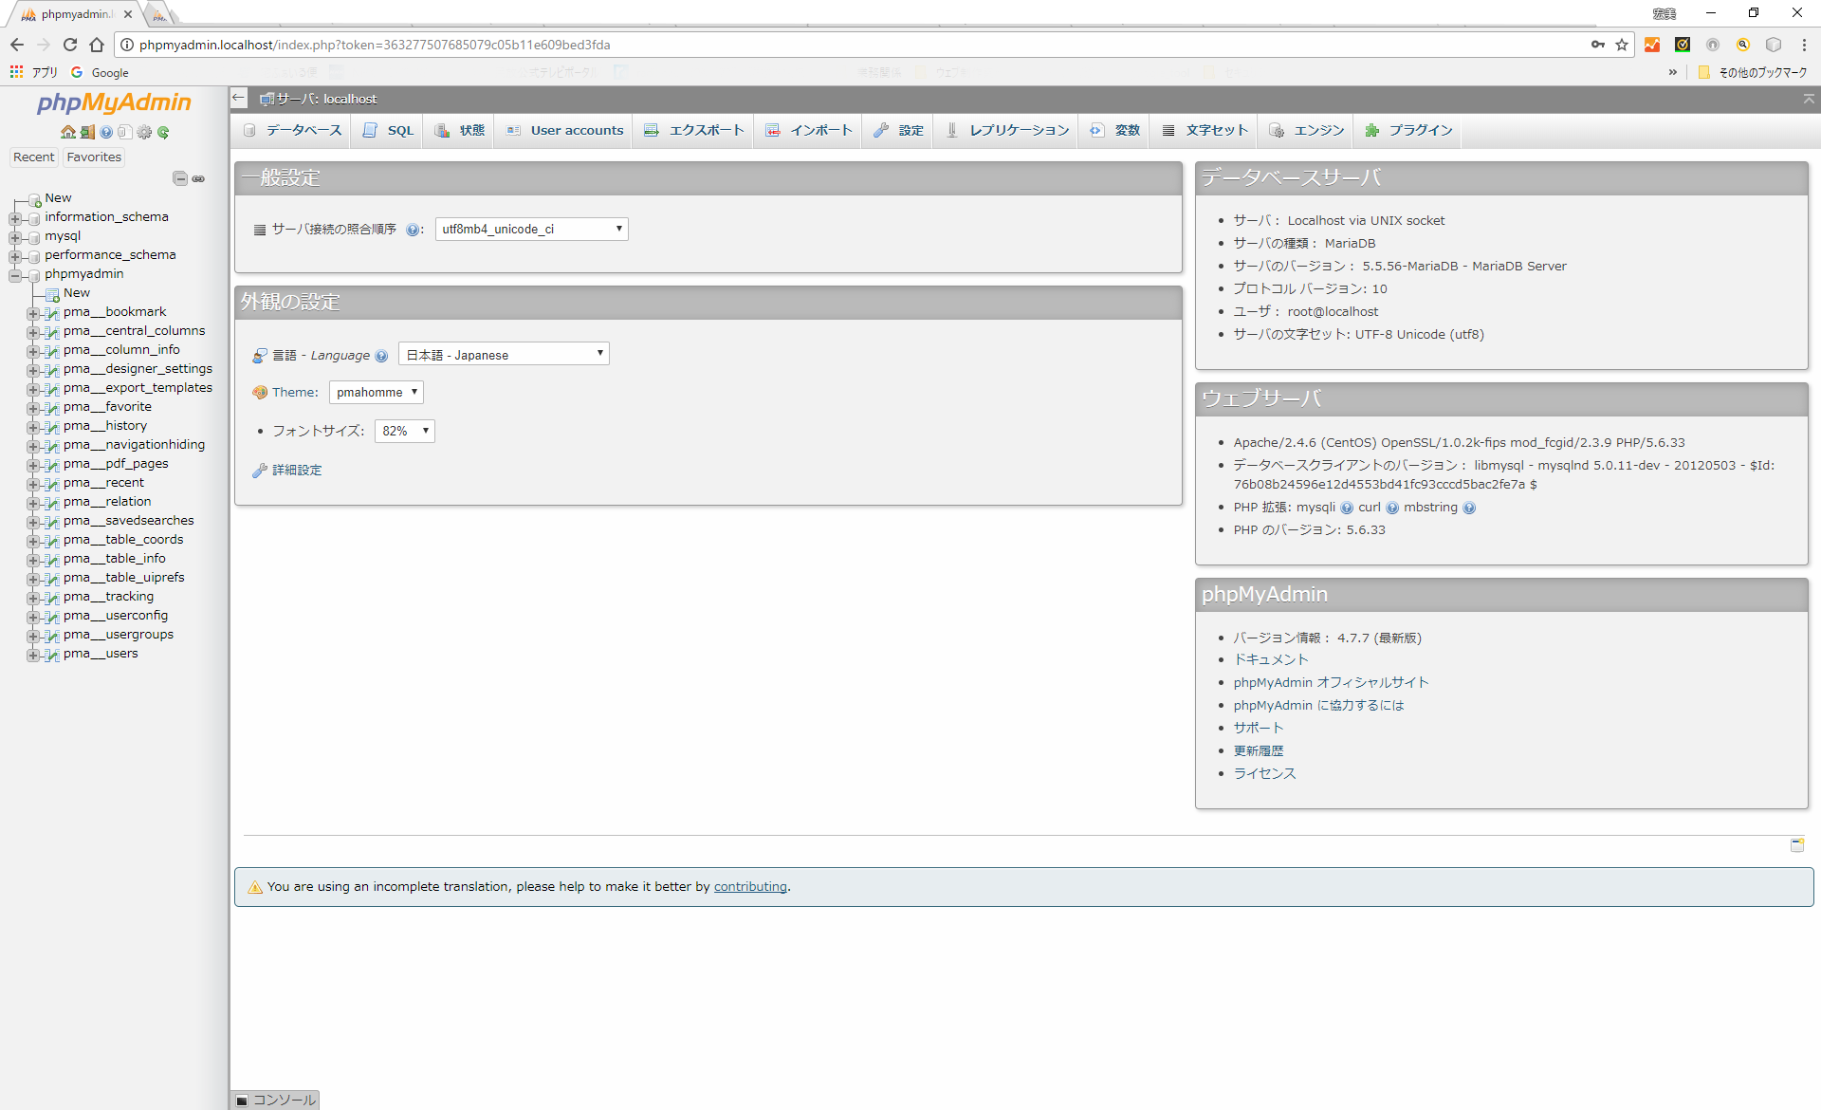Click the yellow magnifier extension icon
1821x1110 pixels.
[x=1743, y=45]
